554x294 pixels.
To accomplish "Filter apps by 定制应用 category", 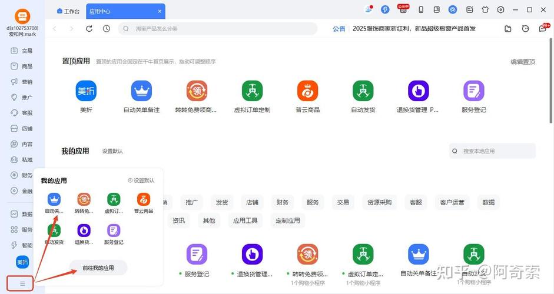I will tap(288, 220).
